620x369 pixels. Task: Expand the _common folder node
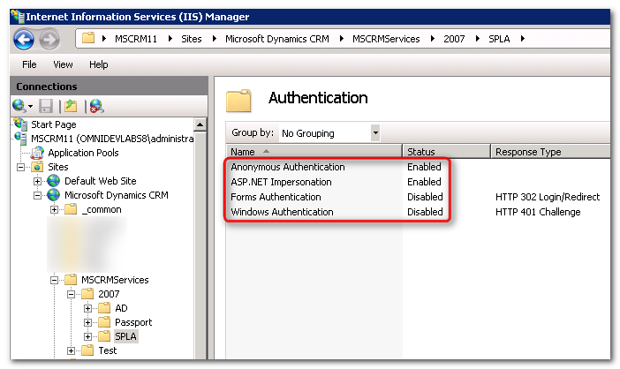tap(54, 209)
